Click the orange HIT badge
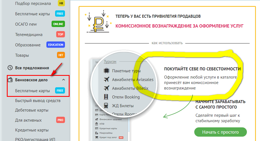Screen dimensions: 260x141 [61, 55]
